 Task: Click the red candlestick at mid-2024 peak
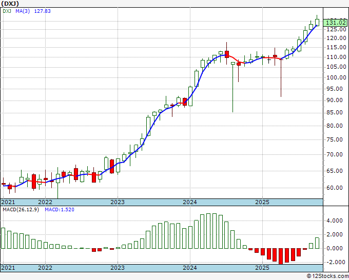pyautogui.click(x=226, y=54)
